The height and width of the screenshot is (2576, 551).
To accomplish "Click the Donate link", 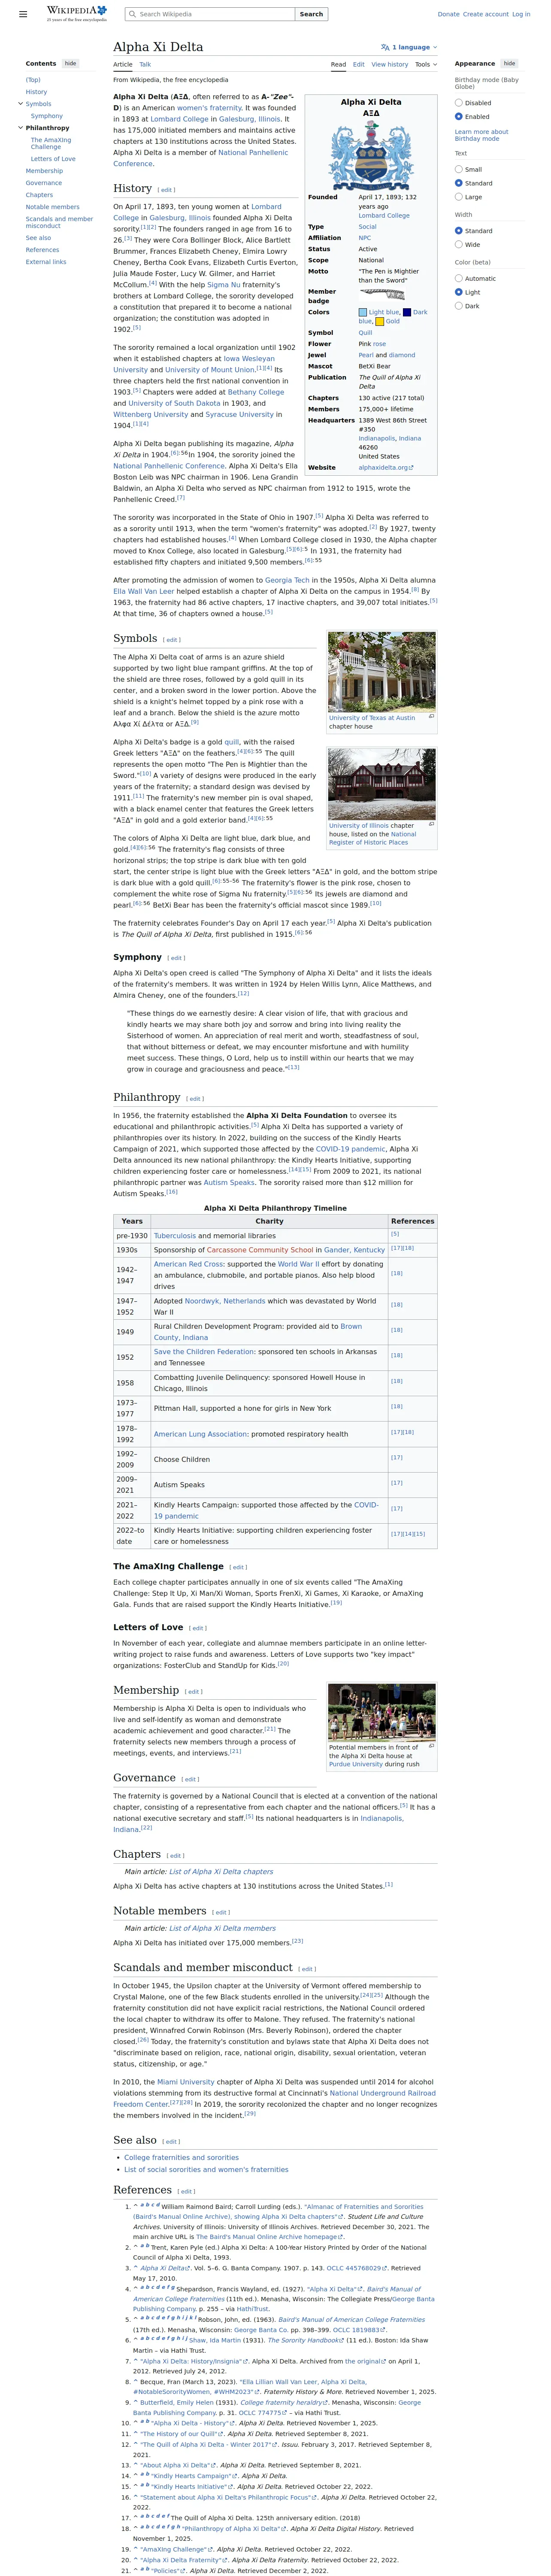I will point(448,14).
